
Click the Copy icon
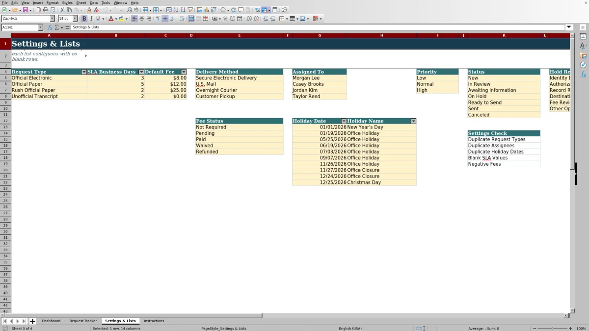[69, 10]
